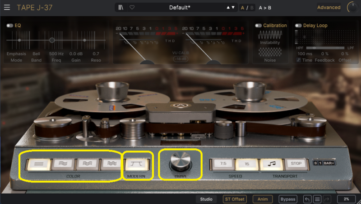Expand the BAR unit dropdown
The height and width of the screenshot is (204, 361).
coord(330,163)
